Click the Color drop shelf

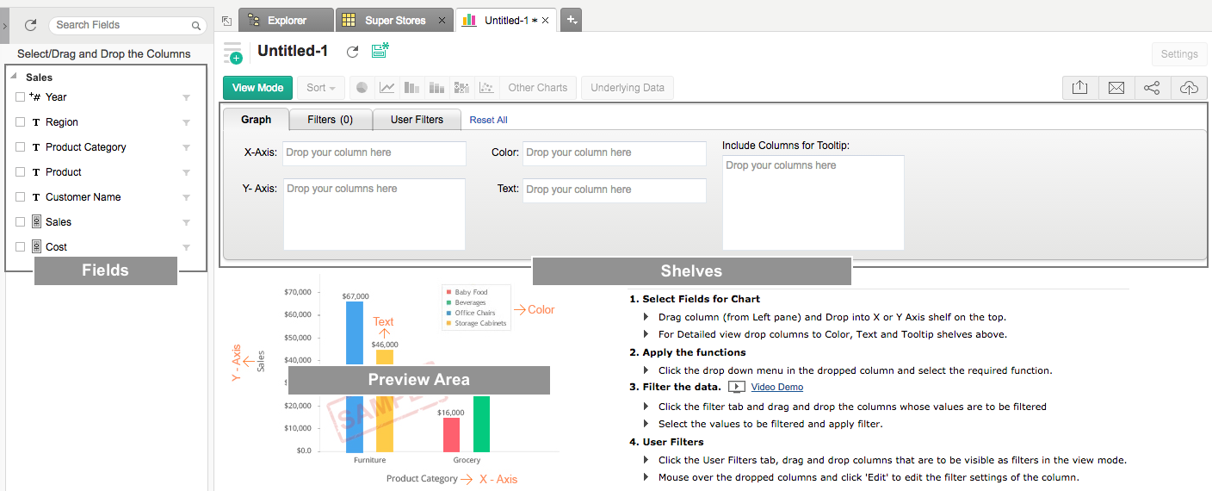pyautogui.click(x=615, y=153)
